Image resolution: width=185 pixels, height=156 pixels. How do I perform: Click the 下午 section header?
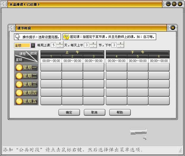pos(138,52)
